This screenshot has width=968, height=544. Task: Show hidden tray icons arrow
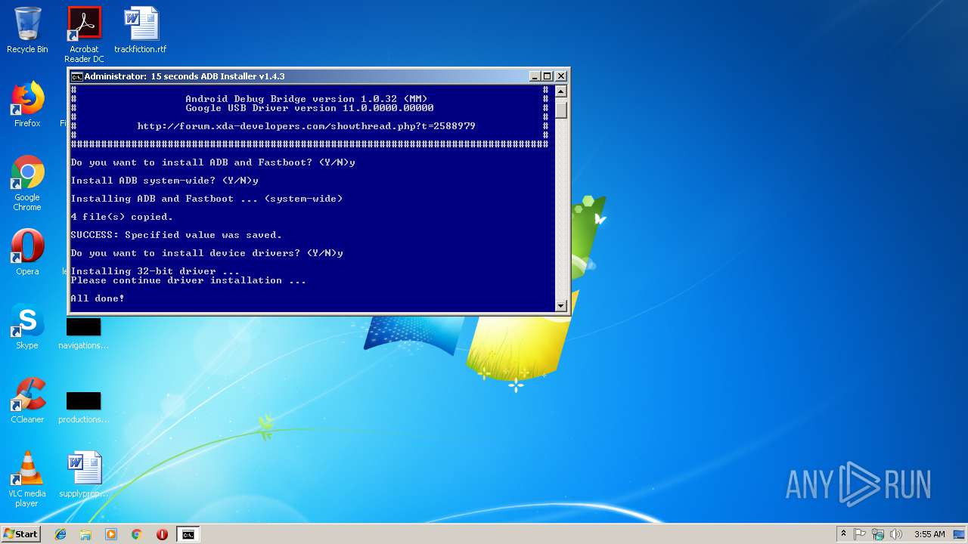[x=843, y=534]
